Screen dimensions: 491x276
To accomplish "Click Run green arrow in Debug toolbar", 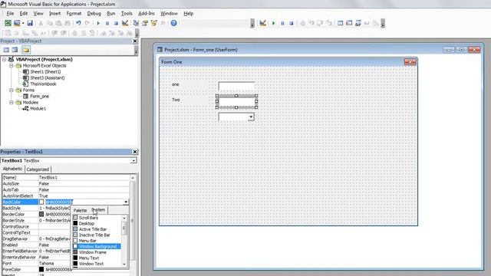I will click(273, 23).
